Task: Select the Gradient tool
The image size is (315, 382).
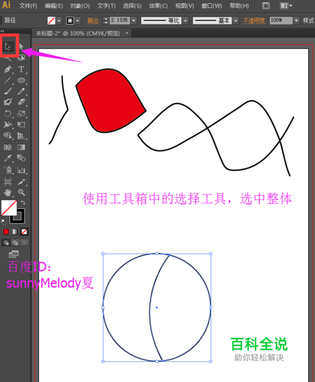Action: 21,147
